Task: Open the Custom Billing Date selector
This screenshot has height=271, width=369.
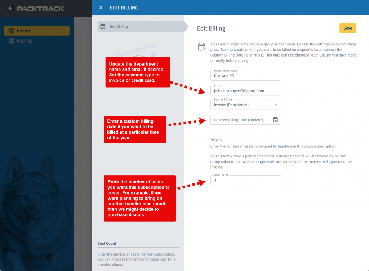Action: click(246, 120)
